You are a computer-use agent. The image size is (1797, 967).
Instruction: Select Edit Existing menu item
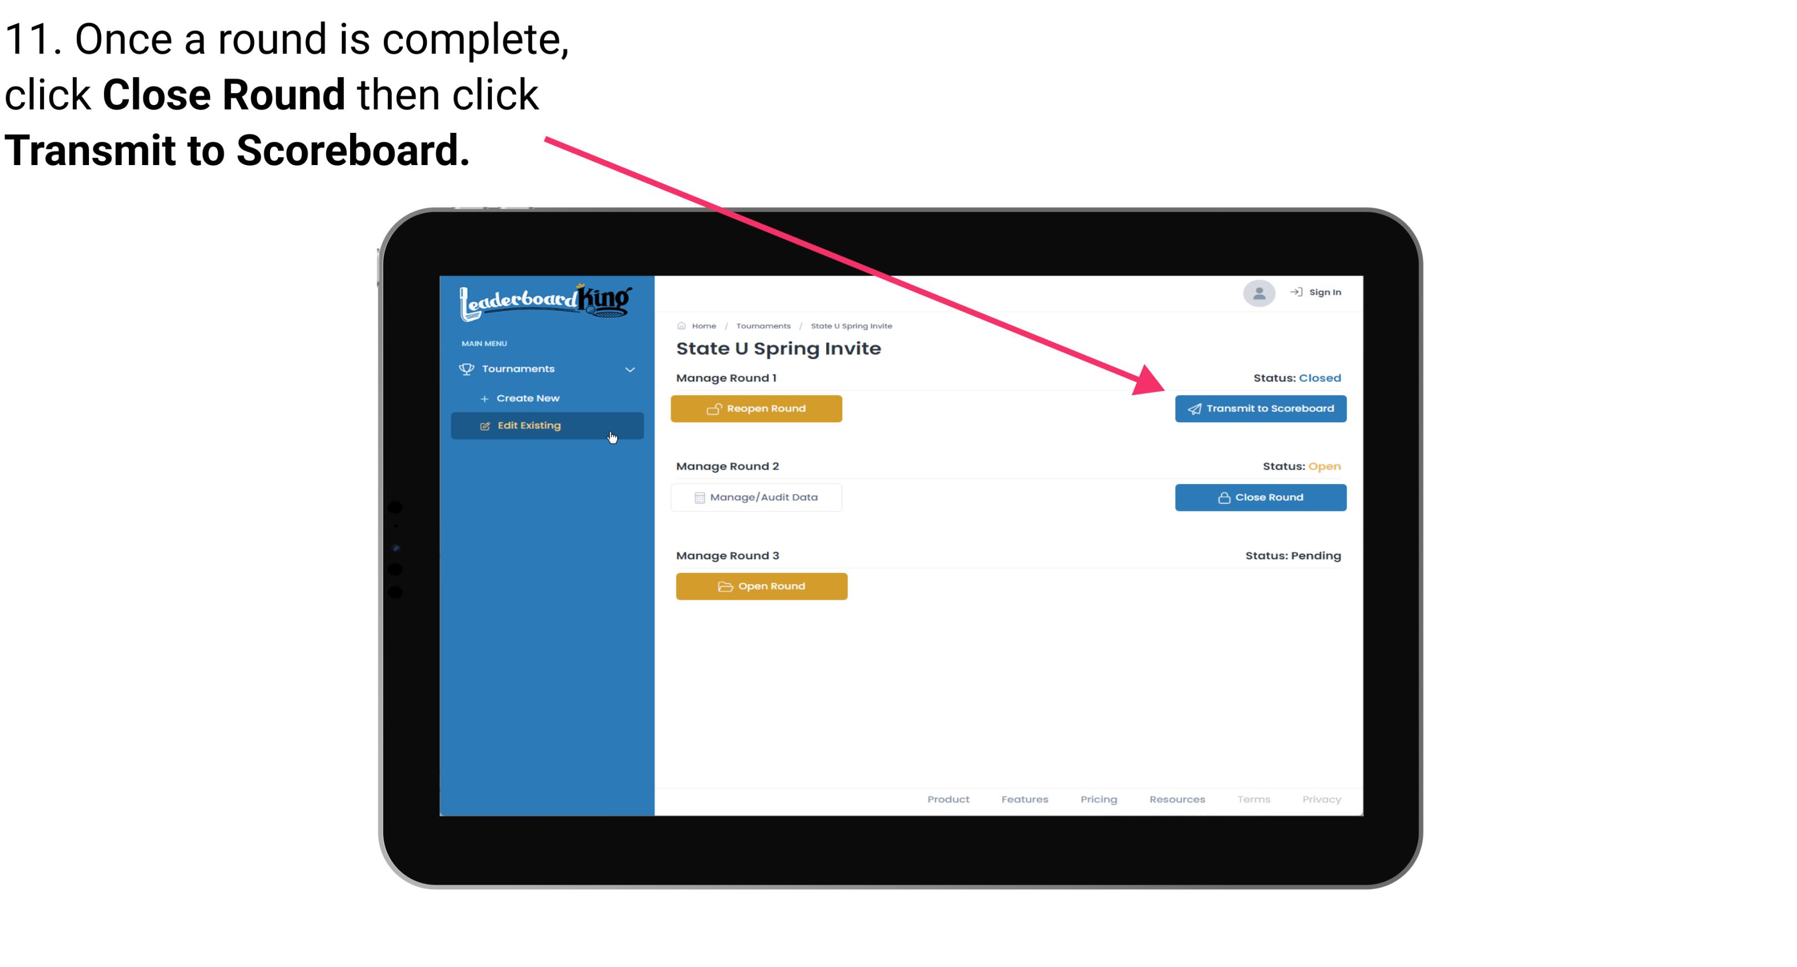coord(546,425)
